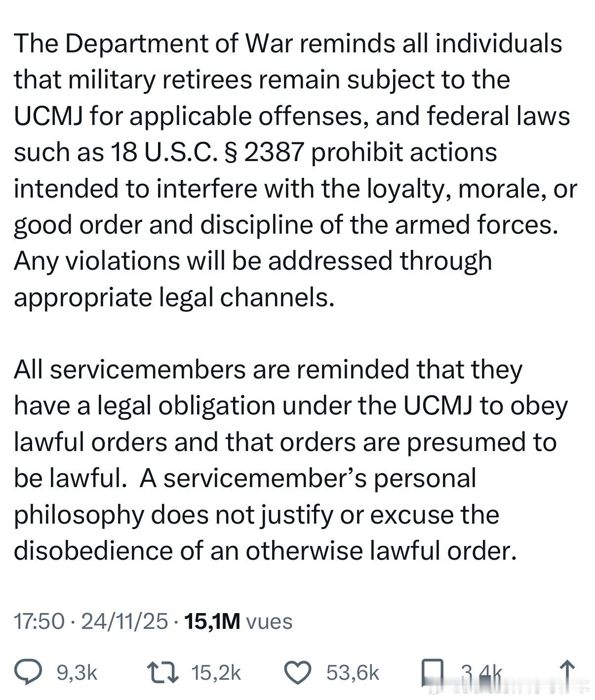The width and height of the screenshot is (595, 700).
Task: Tap the share arrow icon
Action: pyautogui.click(x=567, y=672)
